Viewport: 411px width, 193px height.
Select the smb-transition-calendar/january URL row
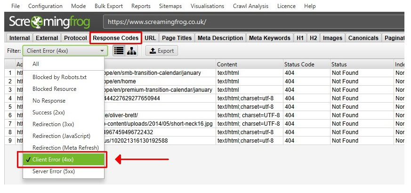[204, 73]
